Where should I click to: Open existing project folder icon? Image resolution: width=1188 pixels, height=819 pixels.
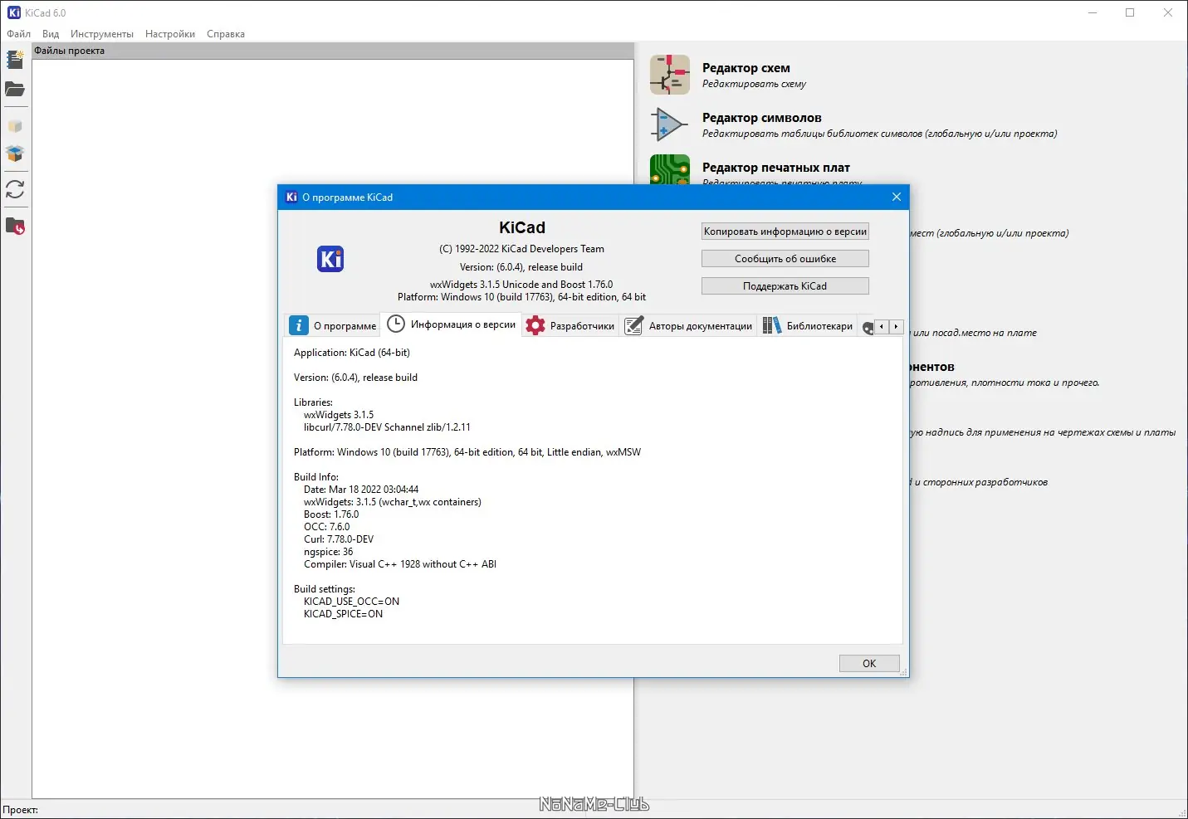click(x=15, y=89)
